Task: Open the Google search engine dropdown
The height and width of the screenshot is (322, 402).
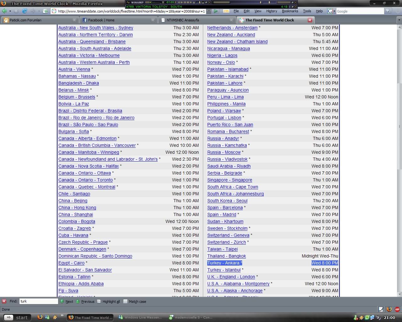Action: pyautogui.click(x=331, y=11)
